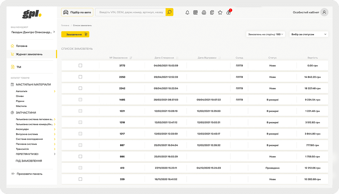Click the printer icon
The height and width of the screenshot is (194, 339).
(x=204, y=12)
